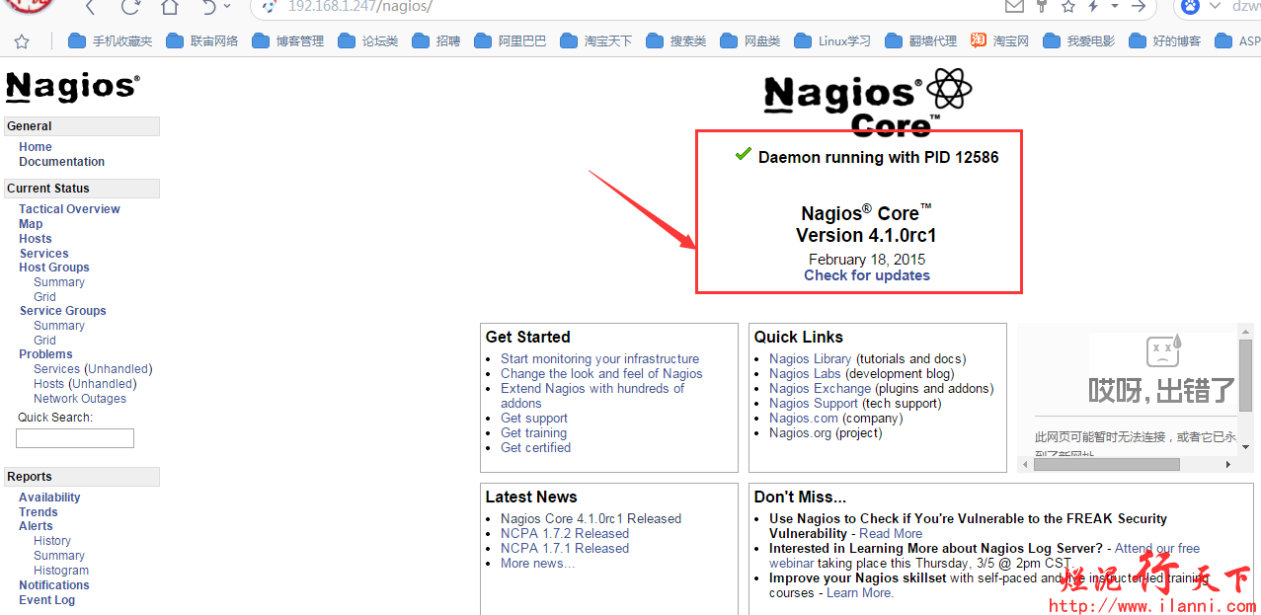Click the address bar showing 192.168.1.247/nagios/
This screenshot has height=615, width=1261.
coord(632,7)
